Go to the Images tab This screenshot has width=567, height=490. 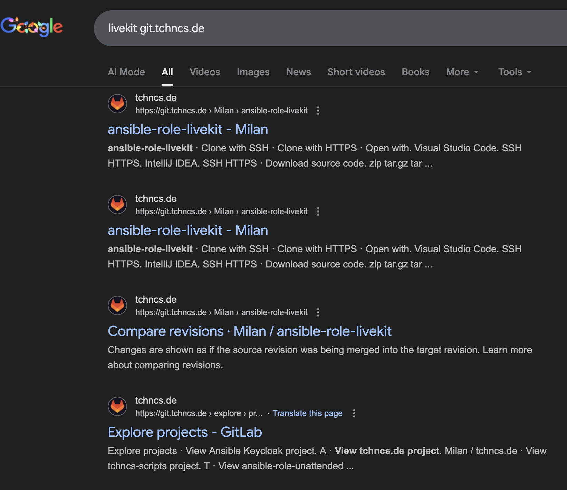[253, 72]
